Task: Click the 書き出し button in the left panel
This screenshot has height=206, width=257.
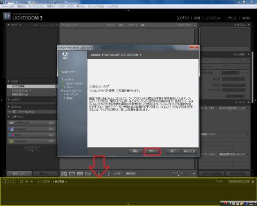Action: (x=46, y=174)
